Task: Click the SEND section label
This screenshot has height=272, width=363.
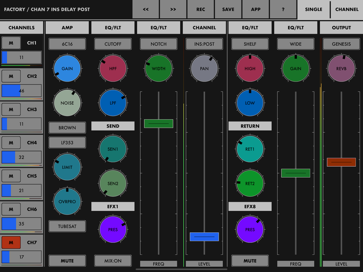Action: [x=113, y=126]
